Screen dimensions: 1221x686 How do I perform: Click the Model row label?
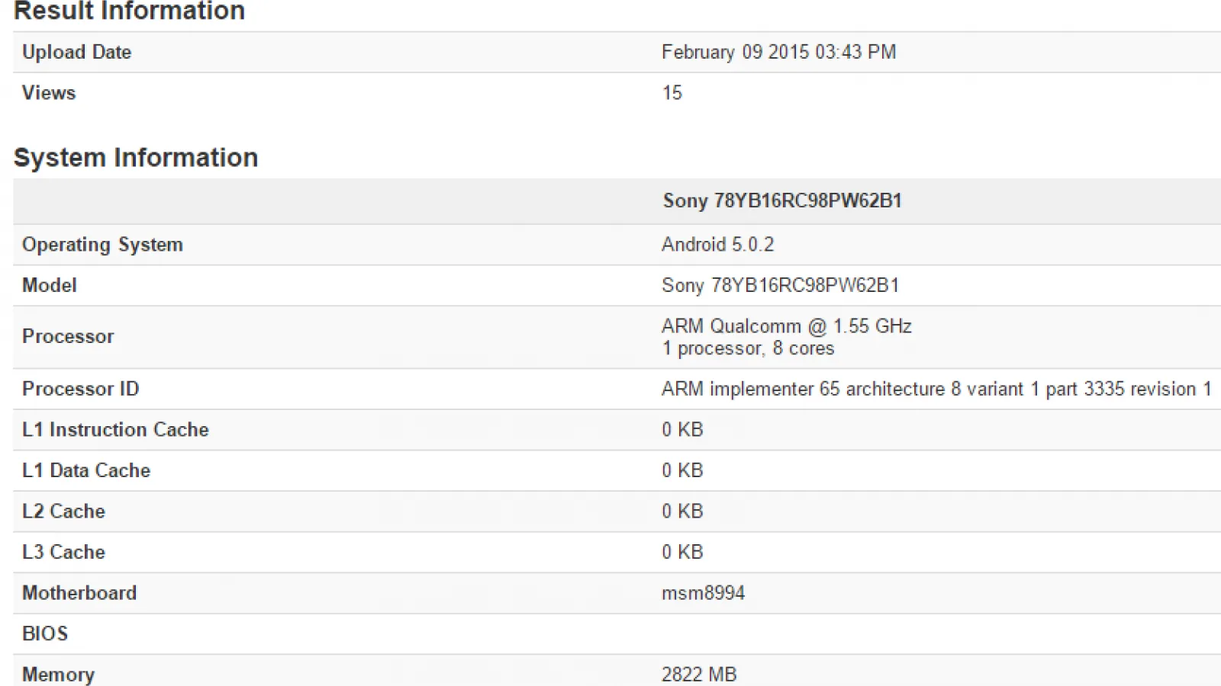pyautogui.click(x=50, y=285)
